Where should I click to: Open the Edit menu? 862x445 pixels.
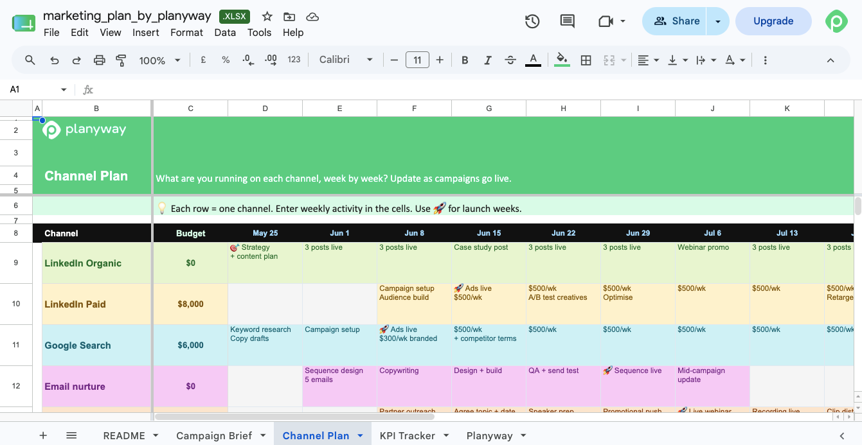point(80,32)
